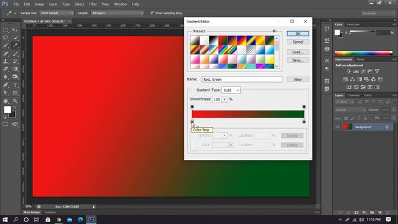The width and height of the screenshot is (398, 224).
Task: Select the Zoom tool
Action: pyautogui.click(x=15, y=101)
